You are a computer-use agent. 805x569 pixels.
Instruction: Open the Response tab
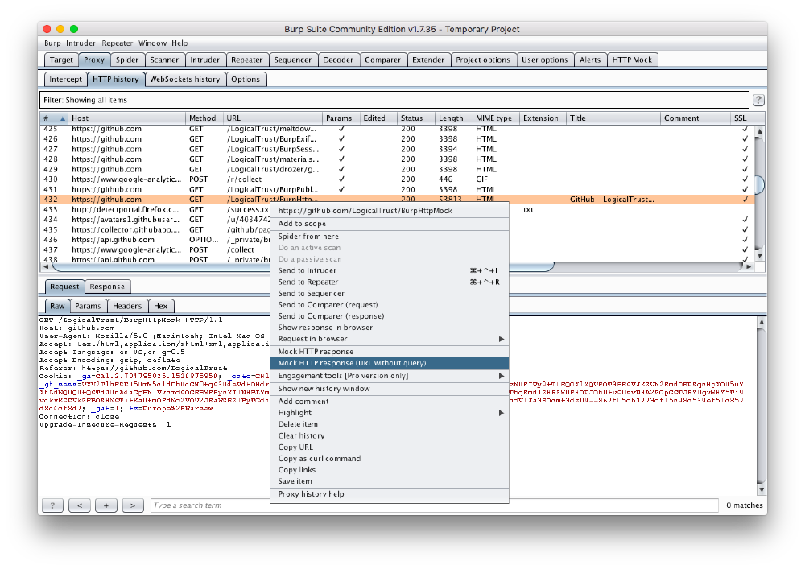click(107, 287)
